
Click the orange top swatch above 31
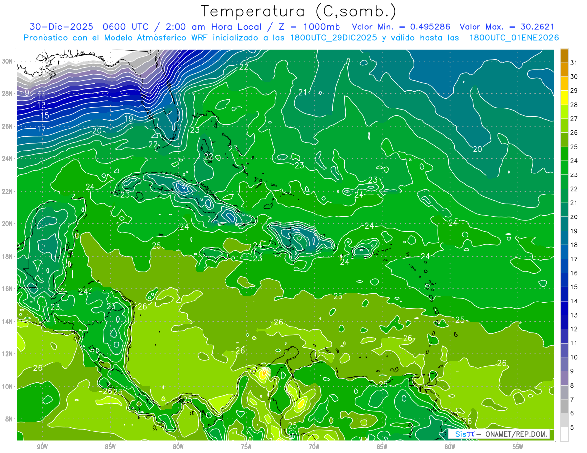pyautogui.click(x=564, y=56)
